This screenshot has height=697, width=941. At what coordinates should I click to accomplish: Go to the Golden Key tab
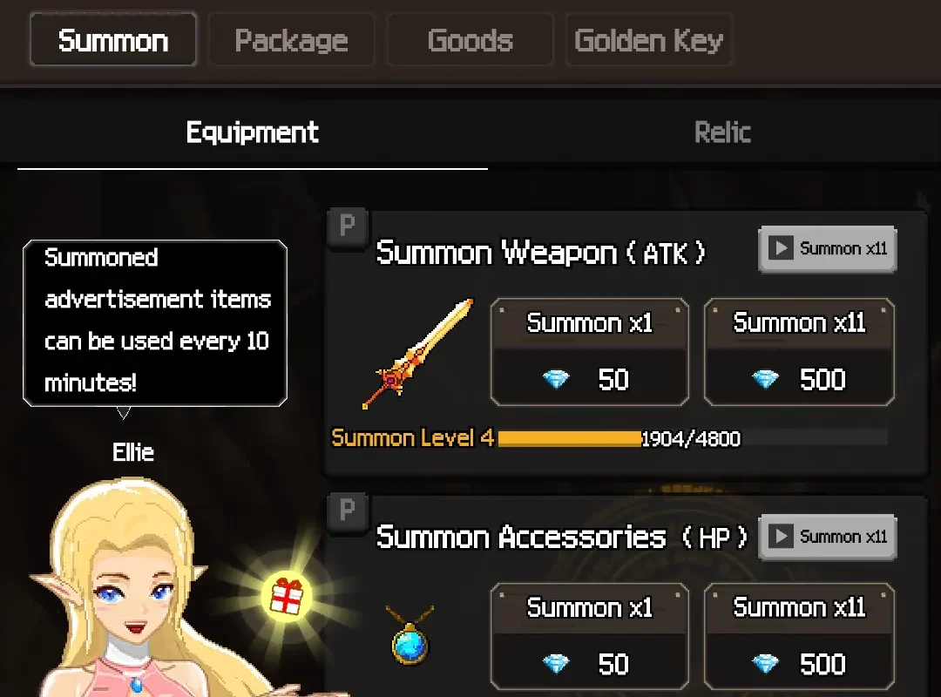[x=649, y=39]
